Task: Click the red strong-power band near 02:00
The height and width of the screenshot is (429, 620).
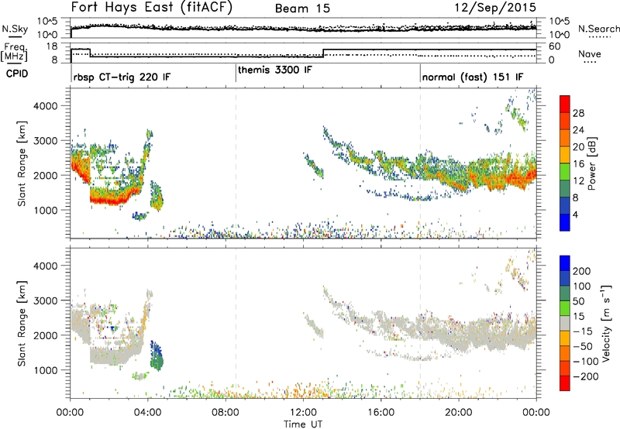Action: click(x=107, y=201)
